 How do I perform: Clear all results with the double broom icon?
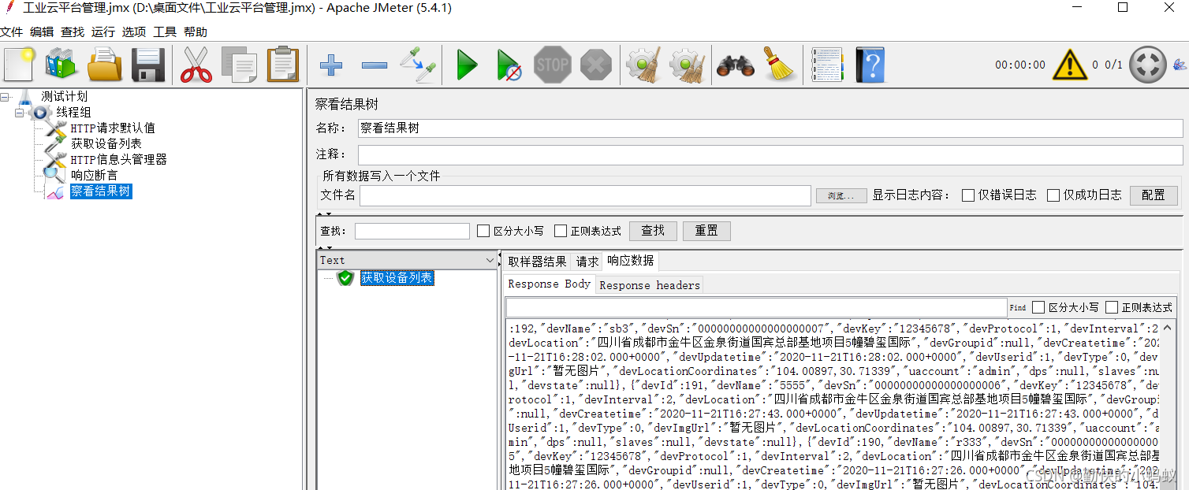click(687, 65)
